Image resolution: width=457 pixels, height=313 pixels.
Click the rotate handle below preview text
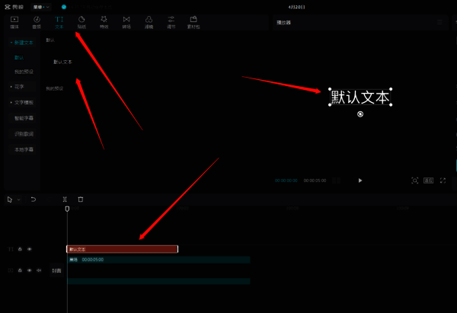(360, 114)
